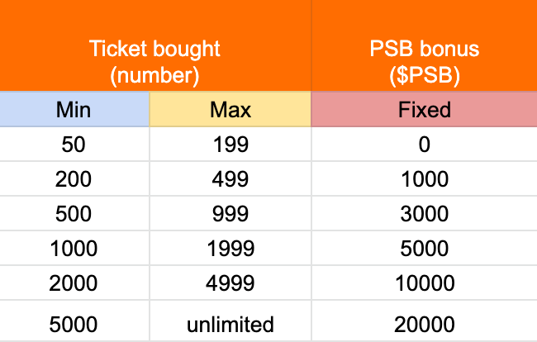Select the bonus cell showing 0
This screenshot has height=342, width=537.
coord(424,144)
